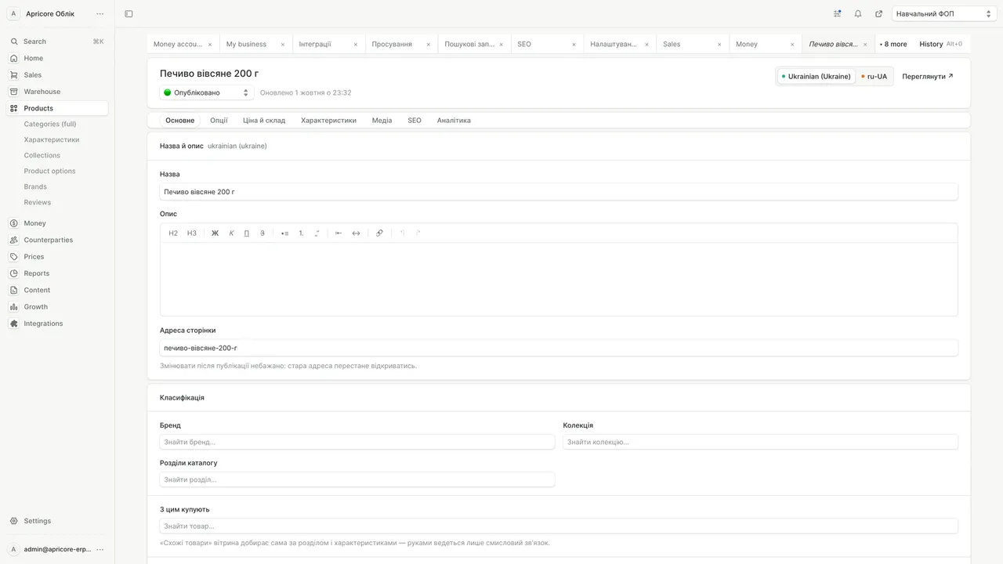This screenshot has height=564, width=1003.
Task: Open Brands in the sidebar
Action: 35,186
